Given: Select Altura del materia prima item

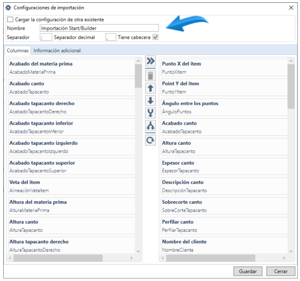Looking at the screenshot, I should tap(71, 206).
